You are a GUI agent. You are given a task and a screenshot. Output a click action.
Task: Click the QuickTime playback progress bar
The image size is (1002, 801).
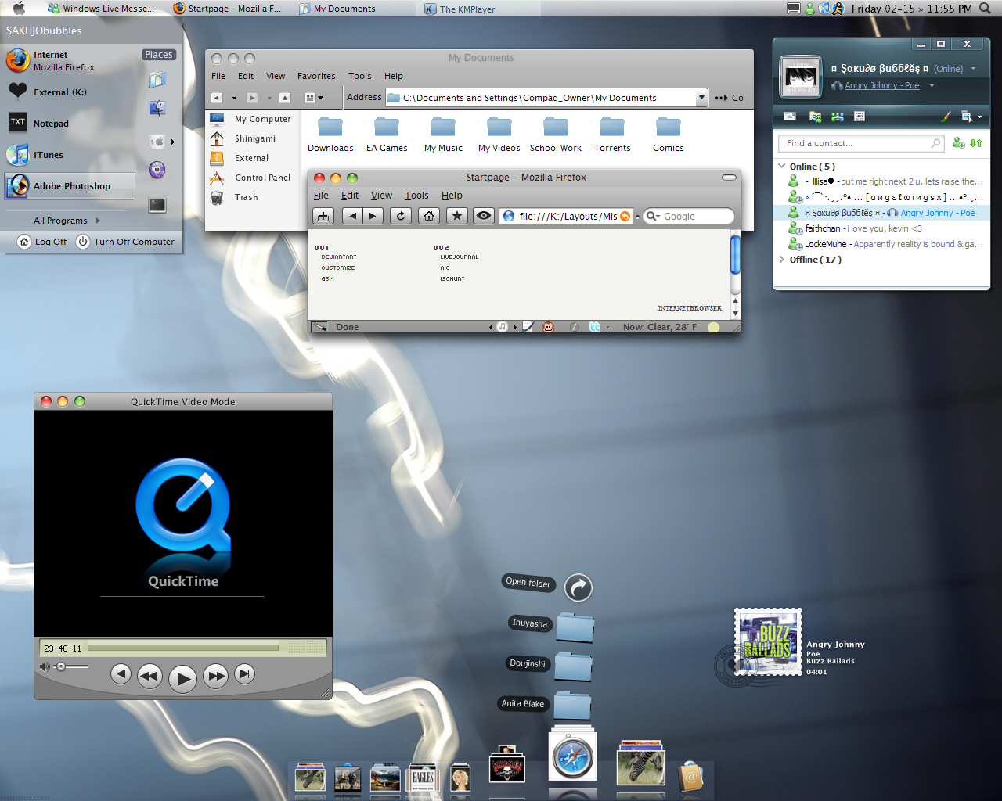pyautogui.click(x=182, y=648)
